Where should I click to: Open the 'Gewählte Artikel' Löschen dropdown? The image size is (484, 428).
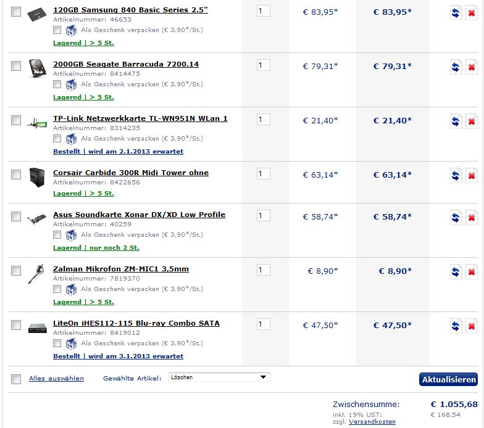tap(219, 377)
